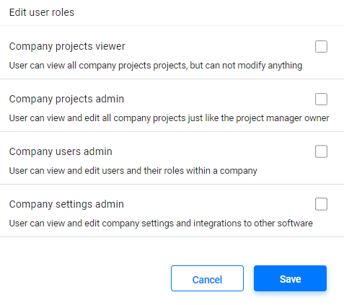Tick the Company settings admin checkbox
The width and height of the screenshot is (344, 305).
point(321,204)
